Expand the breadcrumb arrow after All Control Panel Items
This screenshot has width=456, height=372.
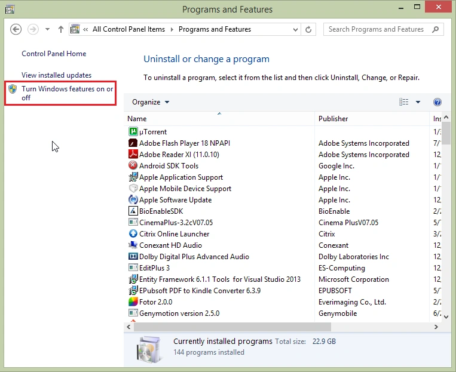click(x=172, y=29)
